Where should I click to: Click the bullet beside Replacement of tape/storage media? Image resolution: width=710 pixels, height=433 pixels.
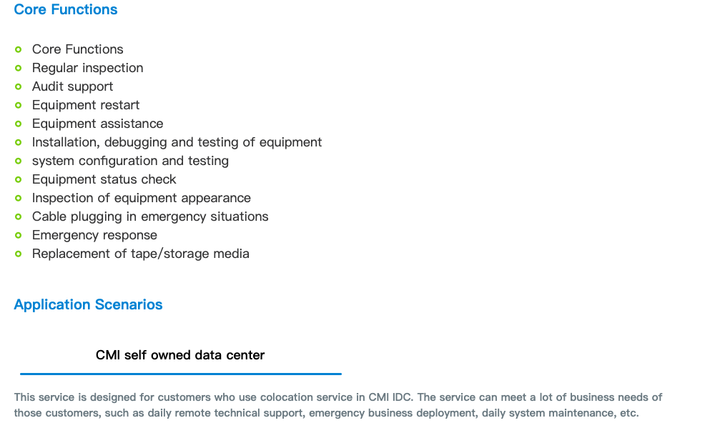click(x=18, y=254)
